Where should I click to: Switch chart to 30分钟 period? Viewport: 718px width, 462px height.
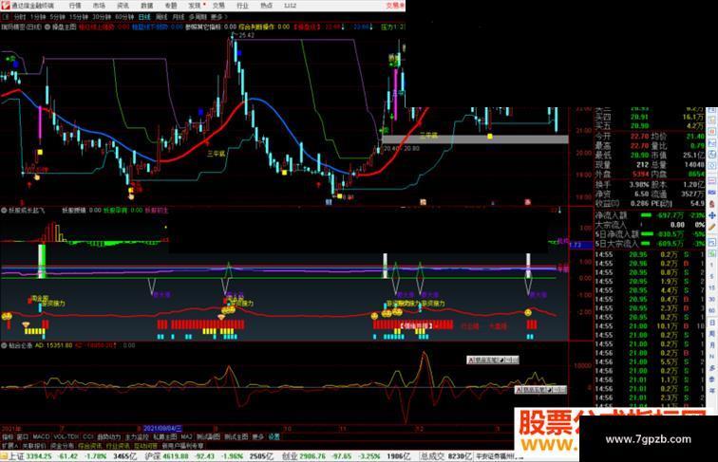coord(102,17)
